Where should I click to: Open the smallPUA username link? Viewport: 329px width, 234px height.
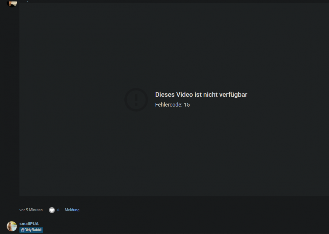click(x=29, y=224)
